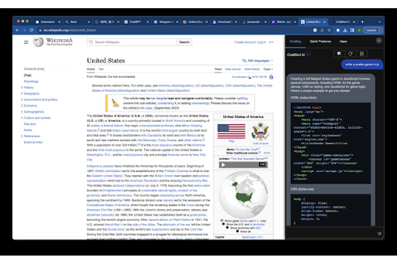Start a new chat in the CreMind panel
397x264 pixels.
click(x=339, y=54)
